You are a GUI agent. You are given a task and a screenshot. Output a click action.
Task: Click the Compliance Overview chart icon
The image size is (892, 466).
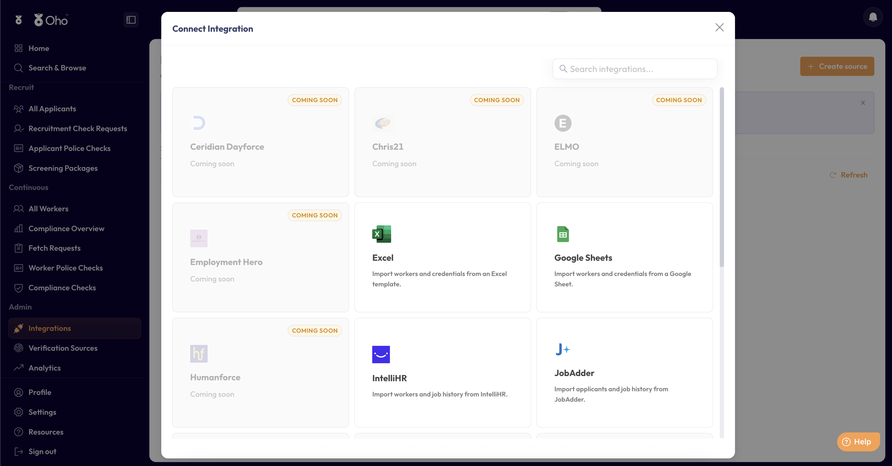[x=18, y=228]
